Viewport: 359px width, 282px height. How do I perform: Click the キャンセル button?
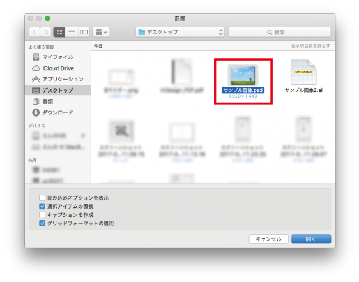point(268,239)
